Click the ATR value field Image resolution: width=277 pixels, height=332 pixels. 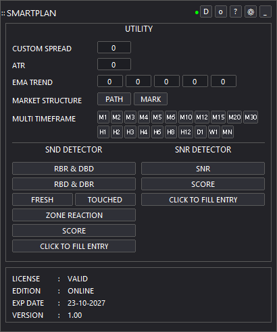point(114,64)
